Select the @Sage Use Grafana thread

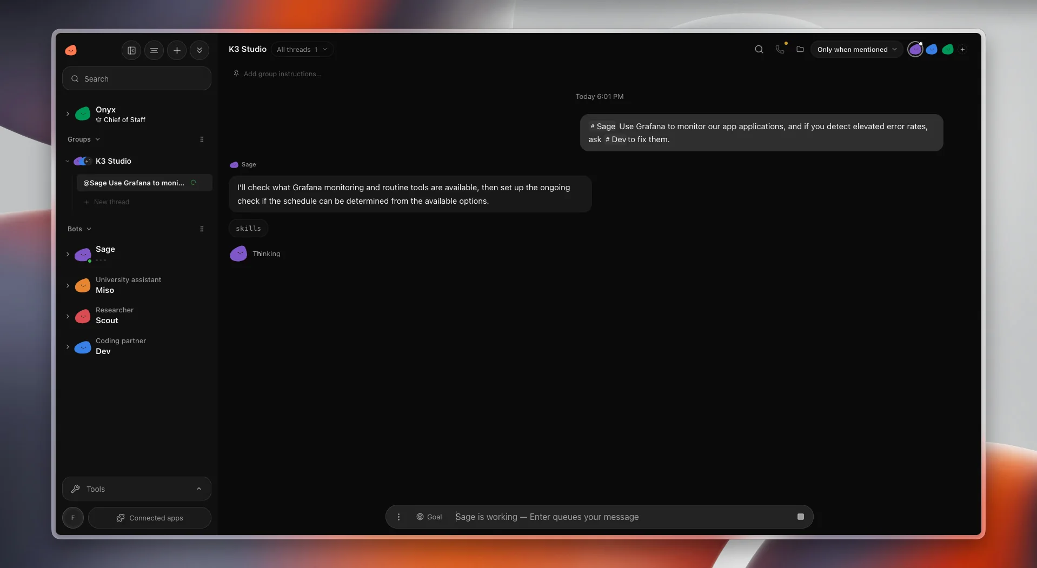(144, 183)
